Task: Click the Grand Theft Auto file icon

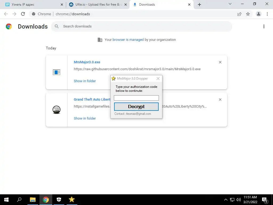Action: pos(57,110)
